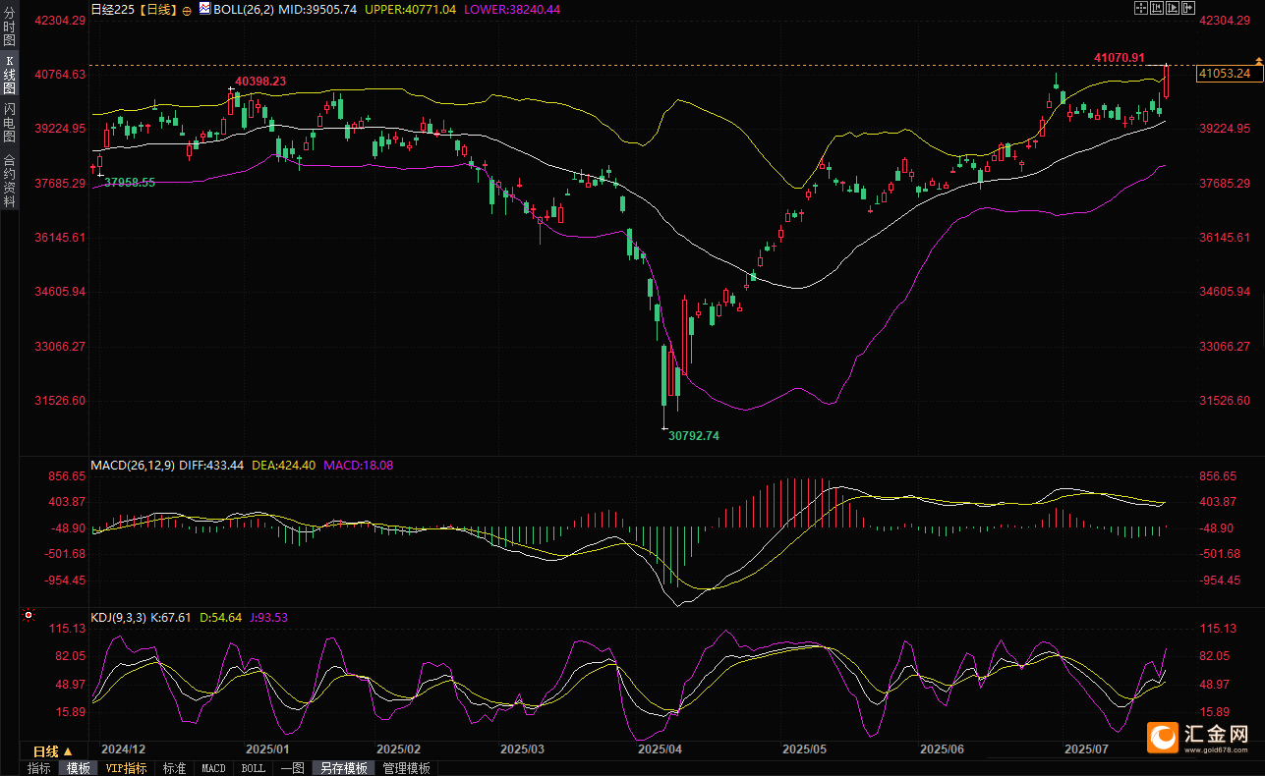The image size is (1265, 776).
Task: Click the 2025/07 date on the time axis
Action: [x=1088, y=748]
